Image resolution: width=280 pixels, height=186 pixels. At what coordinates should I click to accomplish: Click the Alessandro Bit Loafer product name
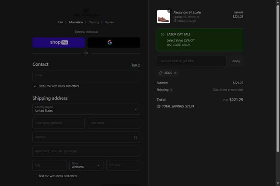point(187,12)
